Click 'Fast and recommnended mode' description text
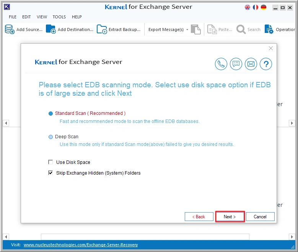 tap(130, 121)
